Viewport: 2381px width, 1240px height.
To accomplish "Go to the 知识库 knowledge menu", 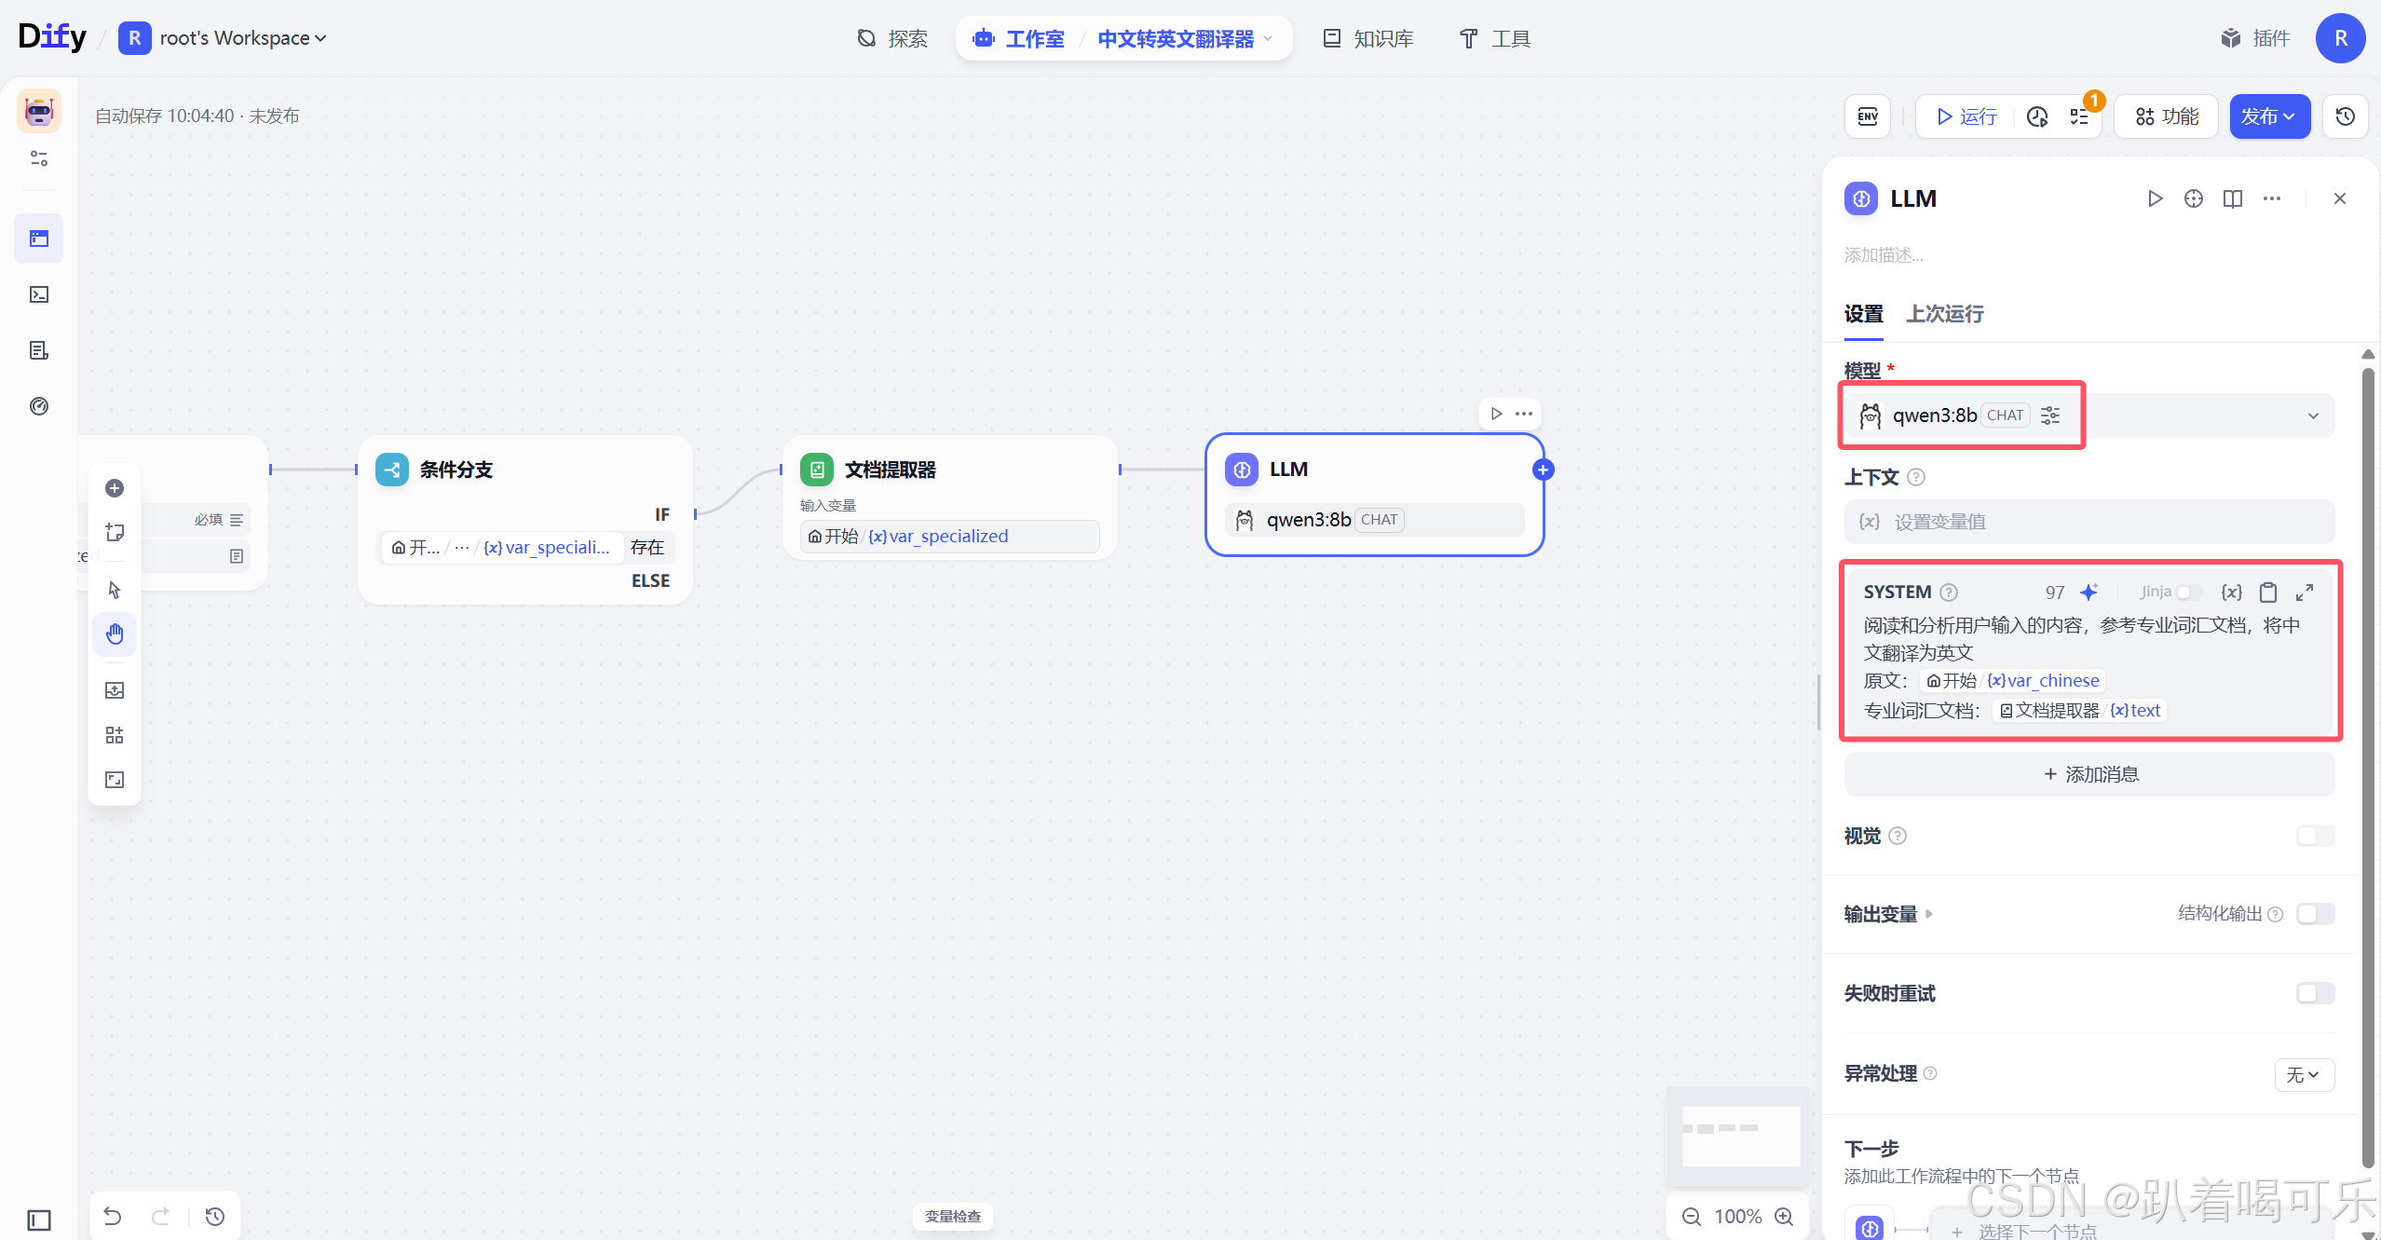I will (x=1368, y=38).
